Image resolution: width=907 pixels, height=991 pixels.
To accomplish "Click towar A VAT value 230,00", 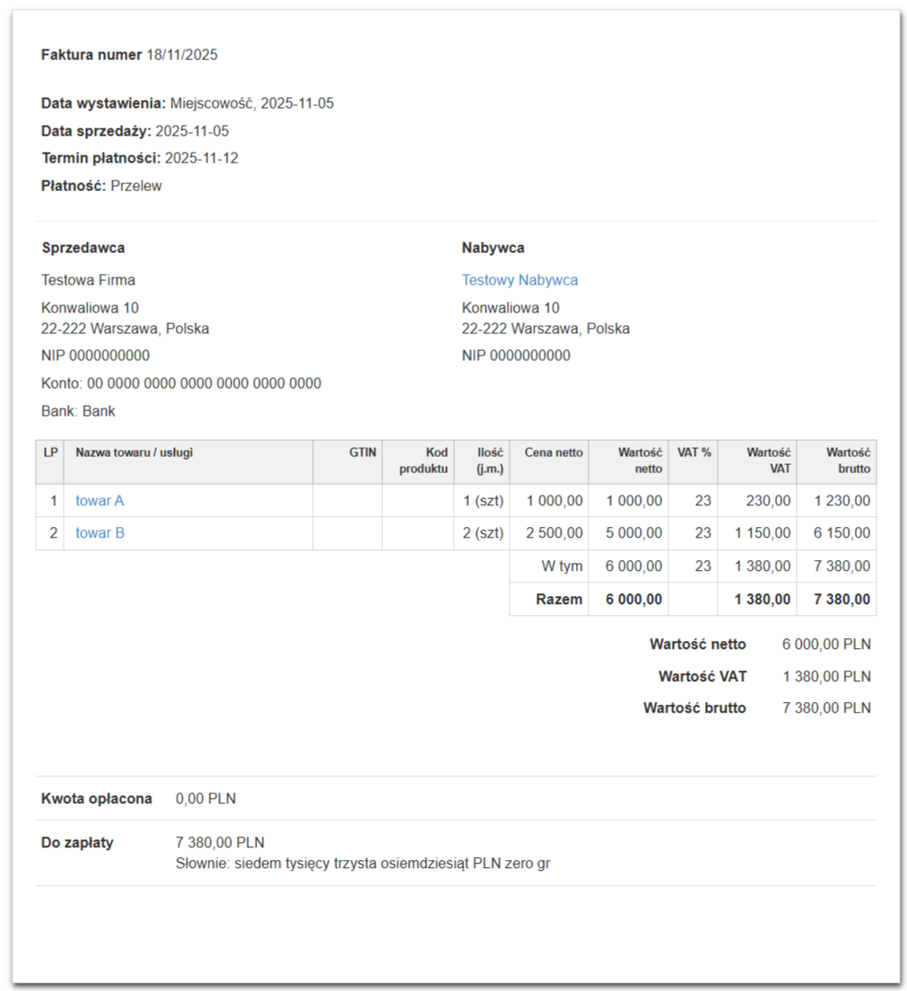I will (x=769, y=501).
